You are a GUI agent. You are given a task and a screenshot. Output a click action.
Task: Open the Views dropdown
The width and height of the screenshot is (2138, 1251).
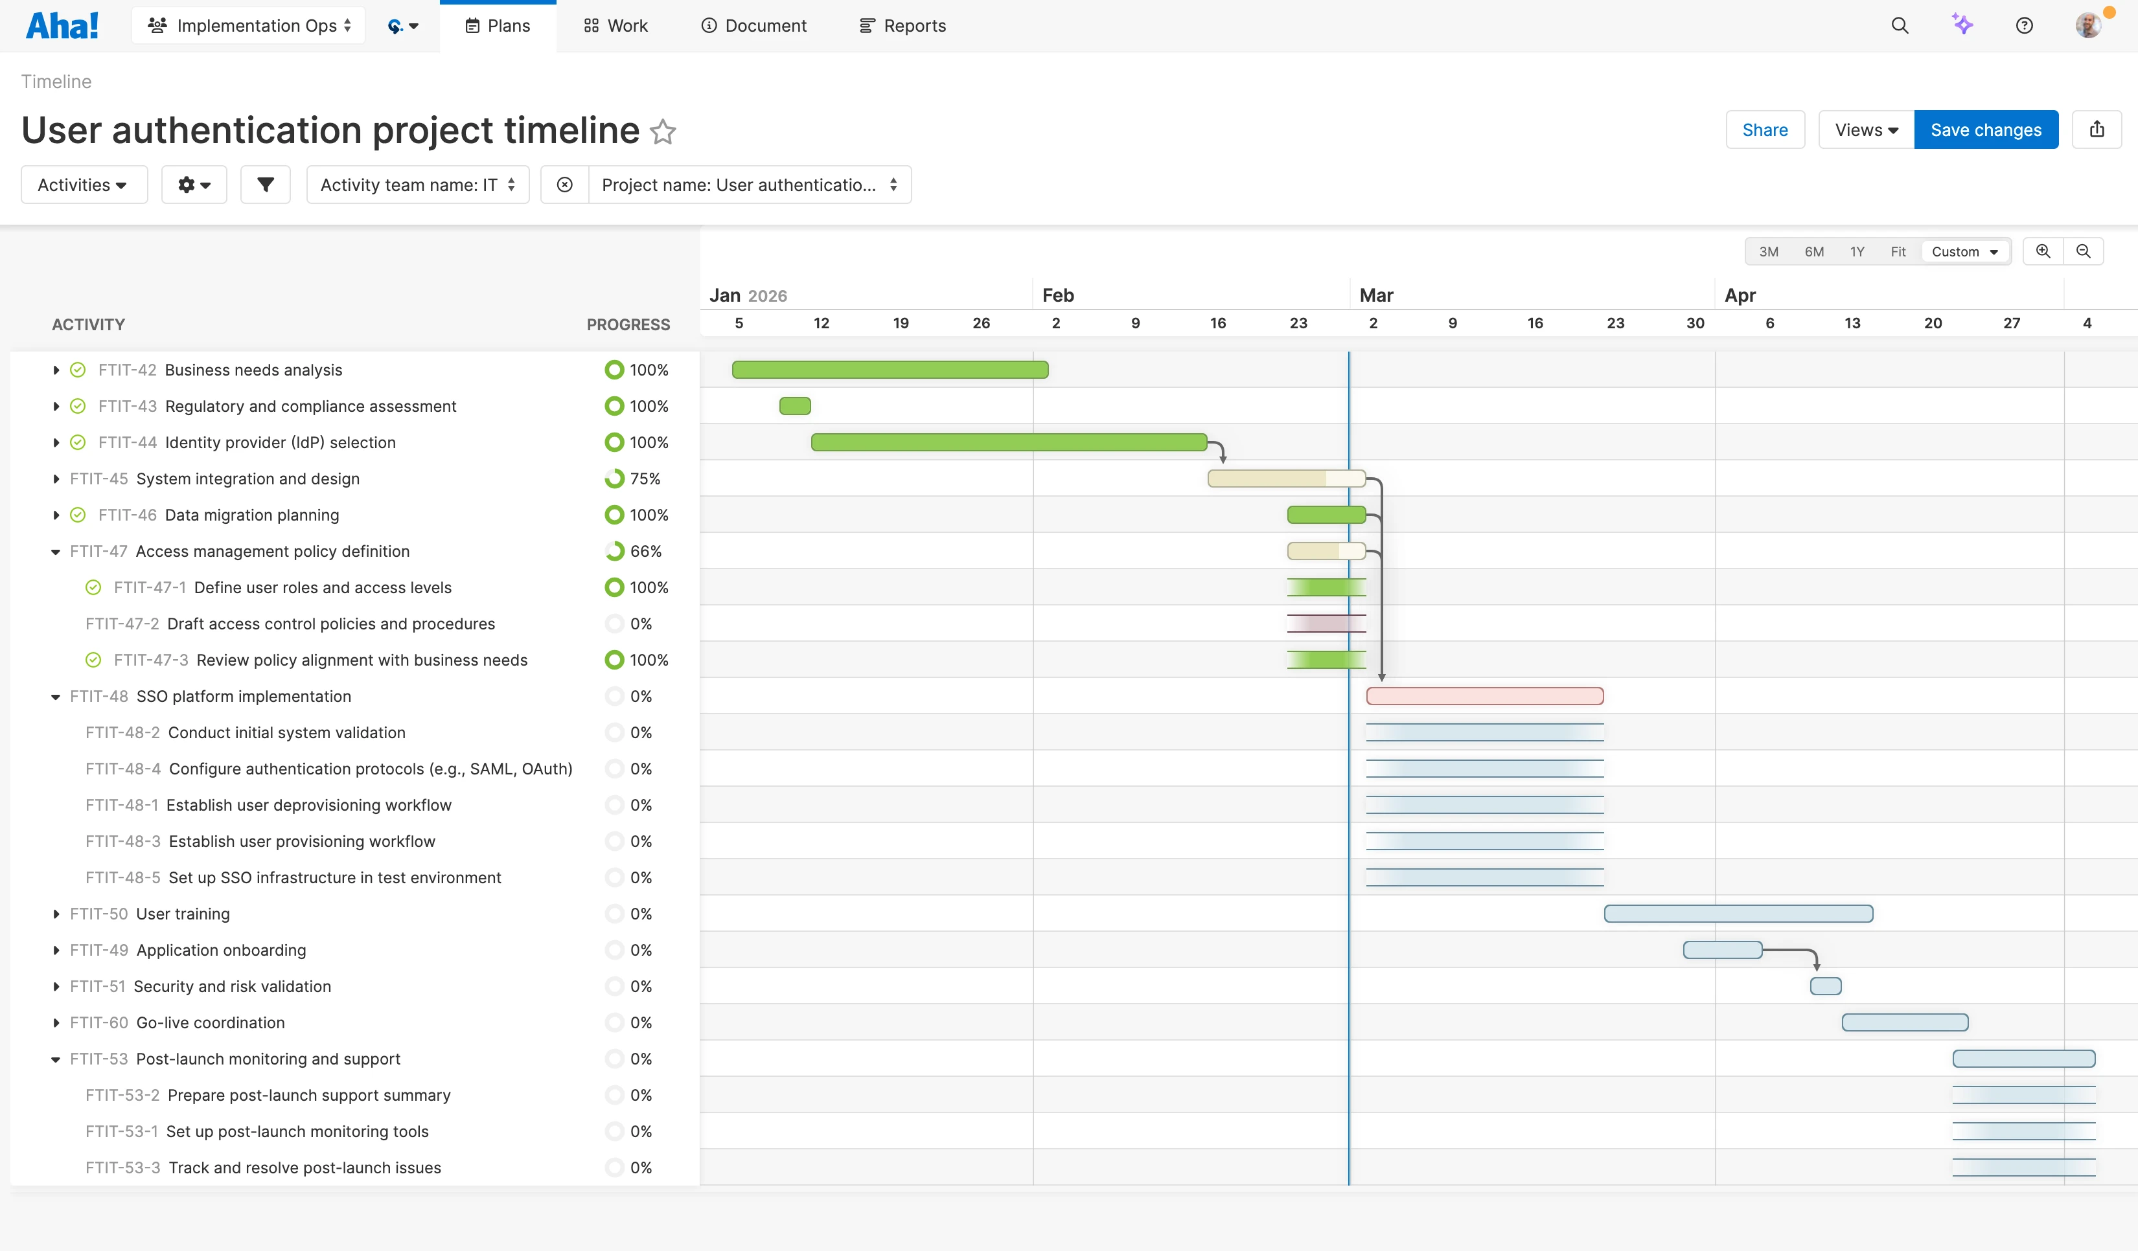click(x=1865, y=129)
